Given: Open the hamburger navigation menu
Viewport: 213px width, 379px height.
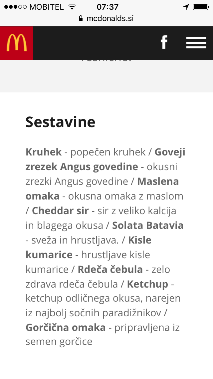Looking at the screenshot, I should 196,43.
